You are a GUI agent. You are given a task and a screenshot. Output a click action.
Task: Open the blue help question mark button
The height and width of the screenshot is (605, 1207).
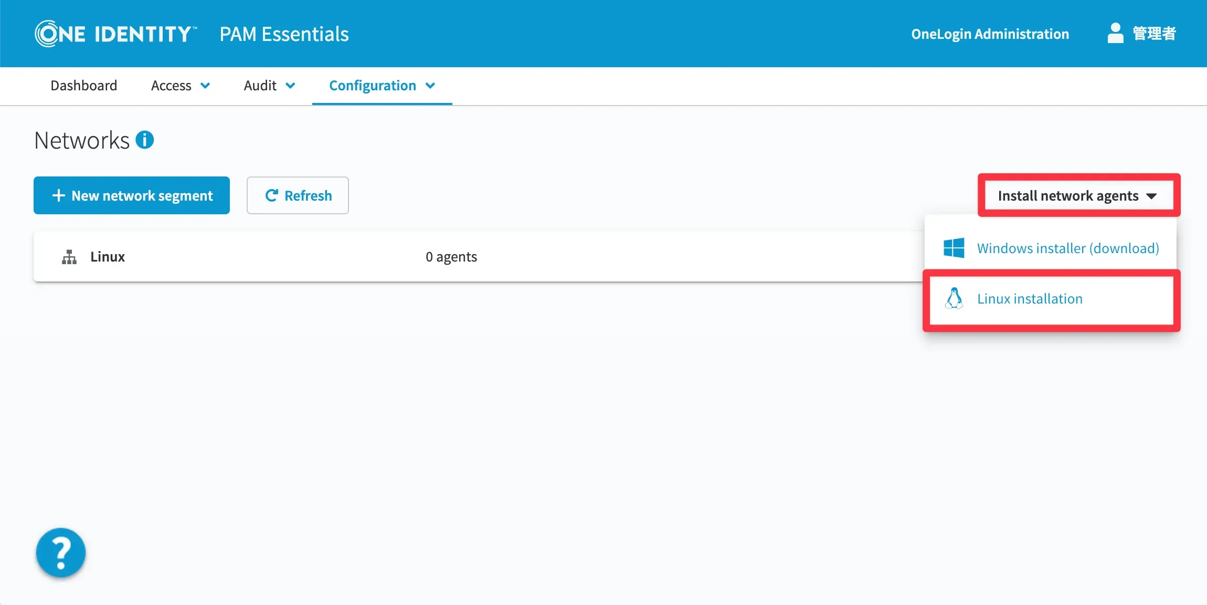click(61, 552)
